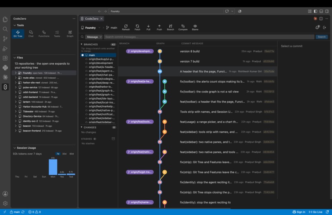This screenshot has height=215, width=332.
Task: Open CodeZero panel more actions menu
Action: 74,18
